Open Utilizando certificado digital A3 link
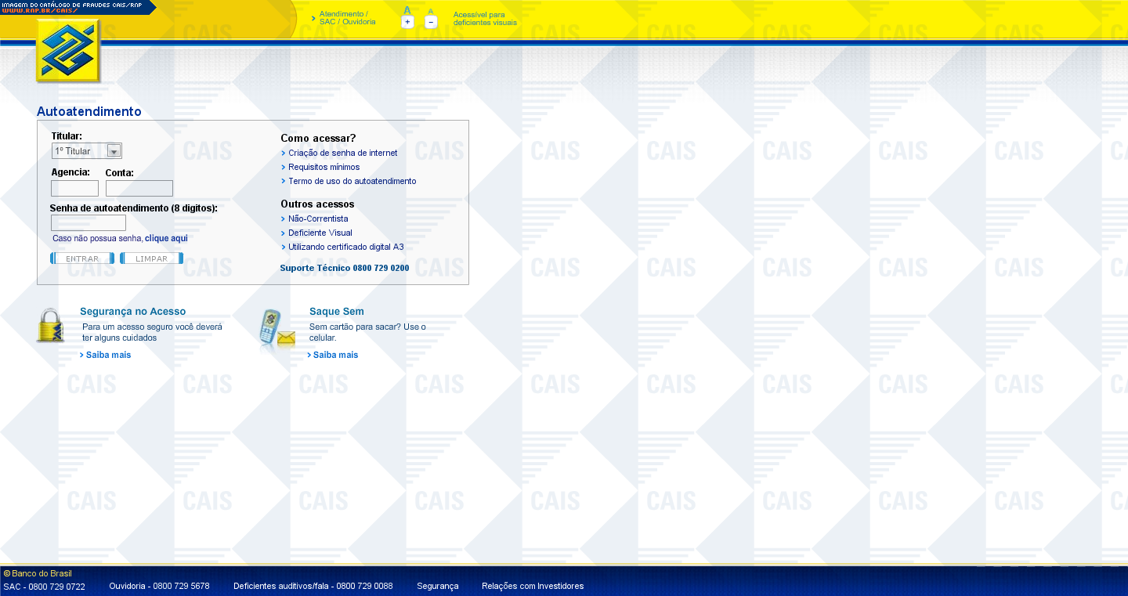Viewport: 1128px width, 596px height. pyautogui.click(x=345, y=247)
